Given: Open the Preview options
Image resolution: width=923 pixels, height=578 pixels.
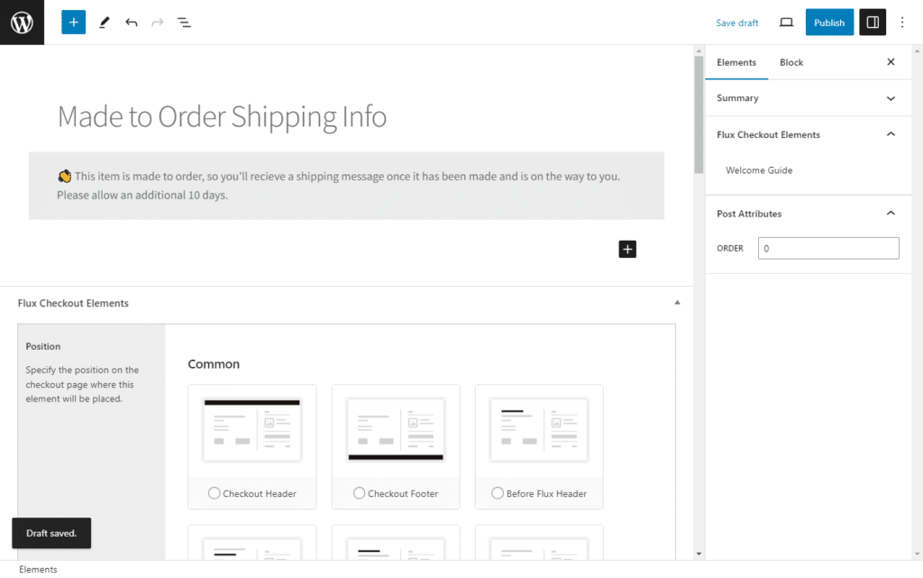Looking at the screenshot, I should [785, 22].
